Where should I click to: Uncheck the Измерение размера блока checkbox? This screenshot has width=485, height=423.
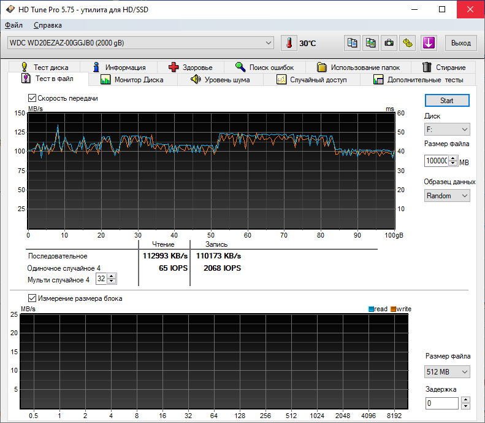pos(32,298)
